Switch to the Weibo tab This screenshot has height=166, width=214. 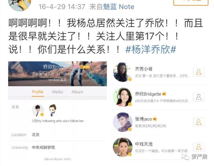pos(57,92)
